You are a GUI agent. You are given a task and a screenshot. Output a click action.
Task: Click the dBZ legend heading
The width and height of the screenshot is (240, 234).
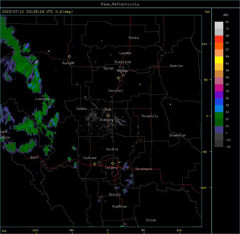[x=226, y=15]
